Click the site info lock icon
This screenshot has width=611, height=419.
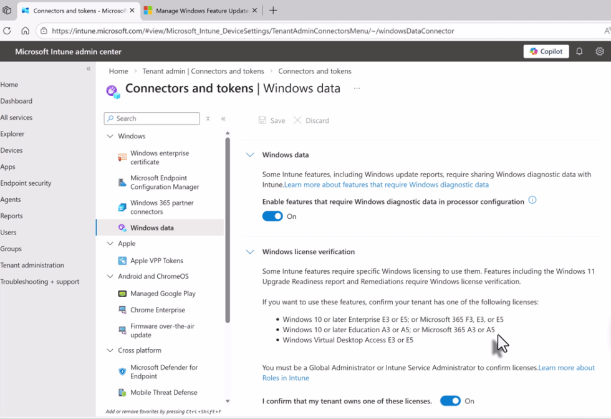click(44, 31)
